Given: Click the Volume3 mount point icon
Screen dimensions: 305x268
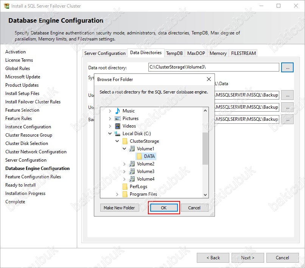Looking at the screenshot, I should 132,171.
